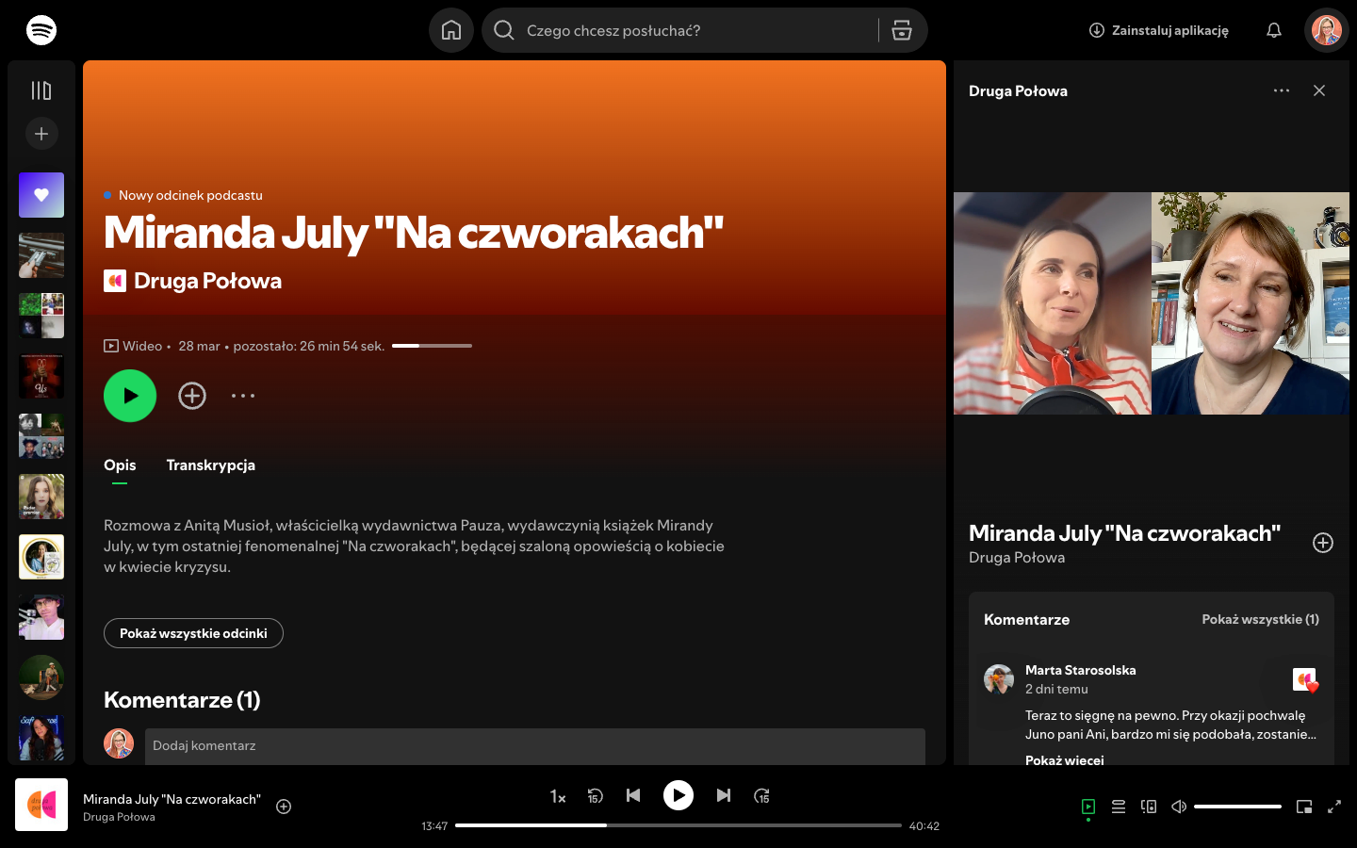Enter full screen mode icon
Screen dimensions: 1357x848
point(1334,807)
